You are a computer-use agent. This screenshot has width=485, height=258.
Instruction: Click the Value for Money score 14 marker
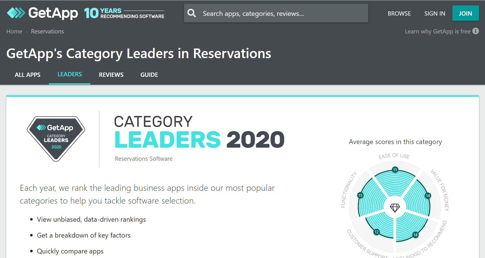coord(428,196)
